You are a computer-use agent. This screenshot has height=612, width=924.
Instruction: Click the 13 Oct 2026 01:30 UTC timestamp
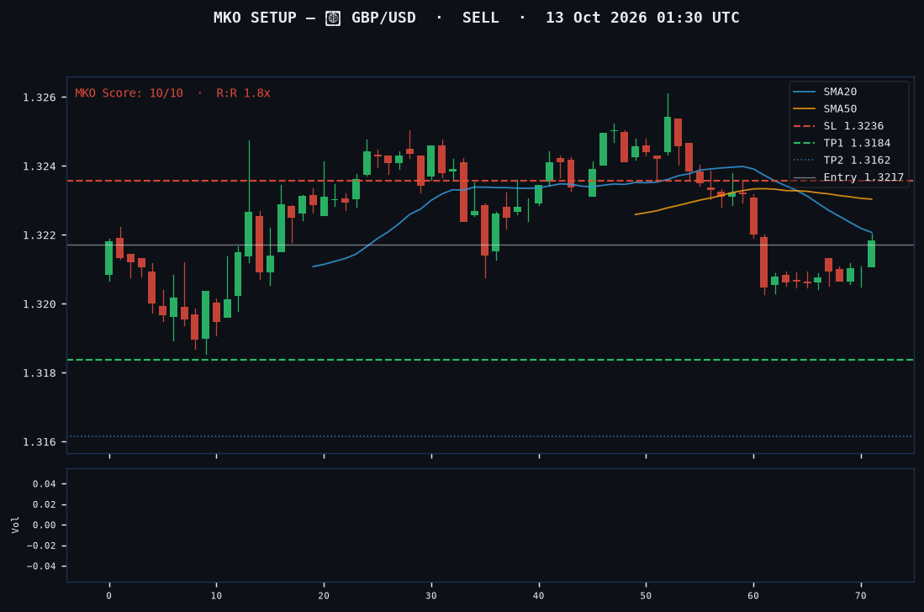coord(642,18)
